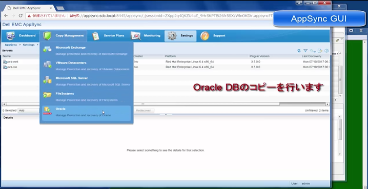Click the Microsoft SQL Server menu icon
The height and width of the screenshot is (189, 368).
pos(47,80)
